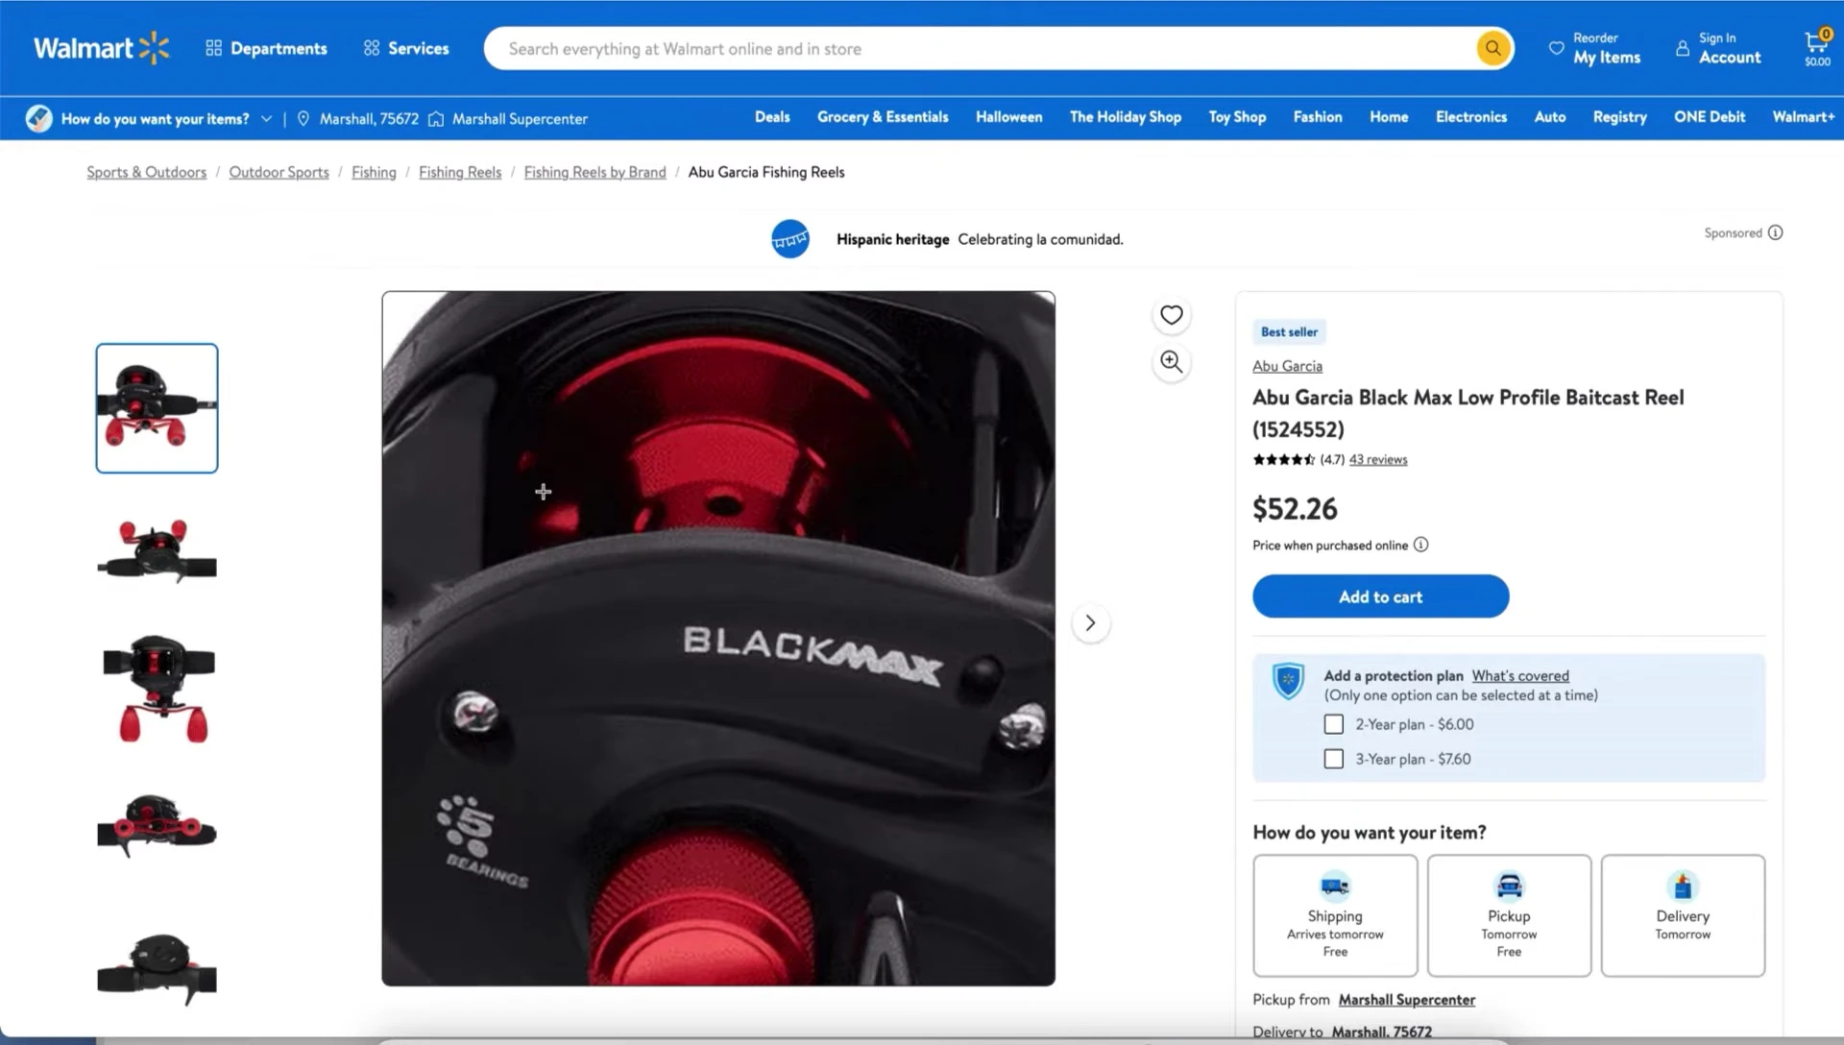Open the Halloween nav item
This screenshot has width=1844, height=1045.
click(1008, 117)
